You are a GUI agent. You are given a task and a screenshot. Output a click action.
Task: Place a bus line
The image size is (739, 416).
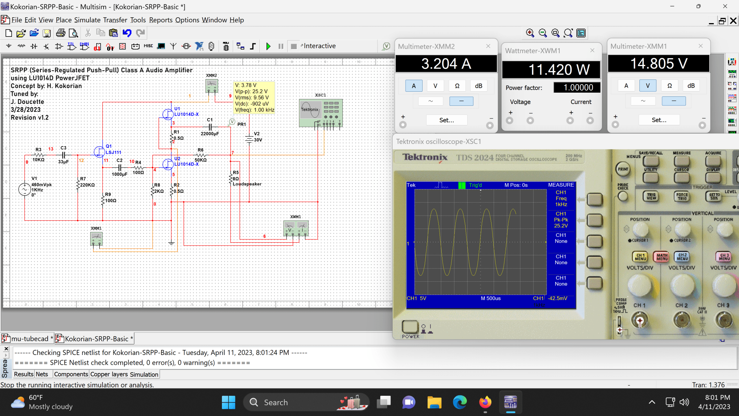(253, 46)
